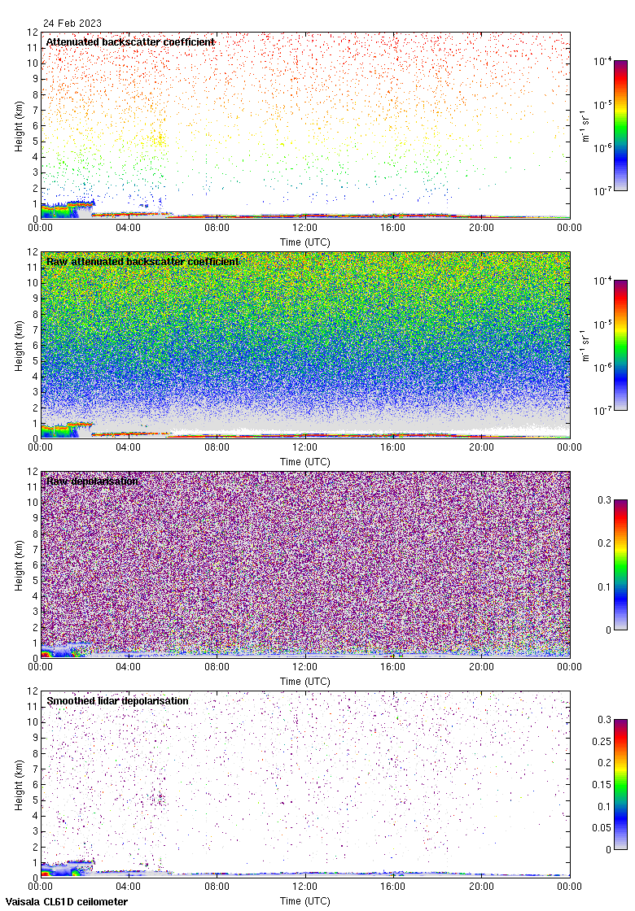Screen dimensions: 635x911
Task: Click the 0.15 value on smoothed depolarisation colorbar
Action: (602, 784)
